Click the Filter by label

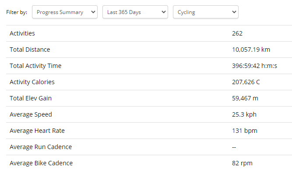pyautogui.click(x=17, y=12)
